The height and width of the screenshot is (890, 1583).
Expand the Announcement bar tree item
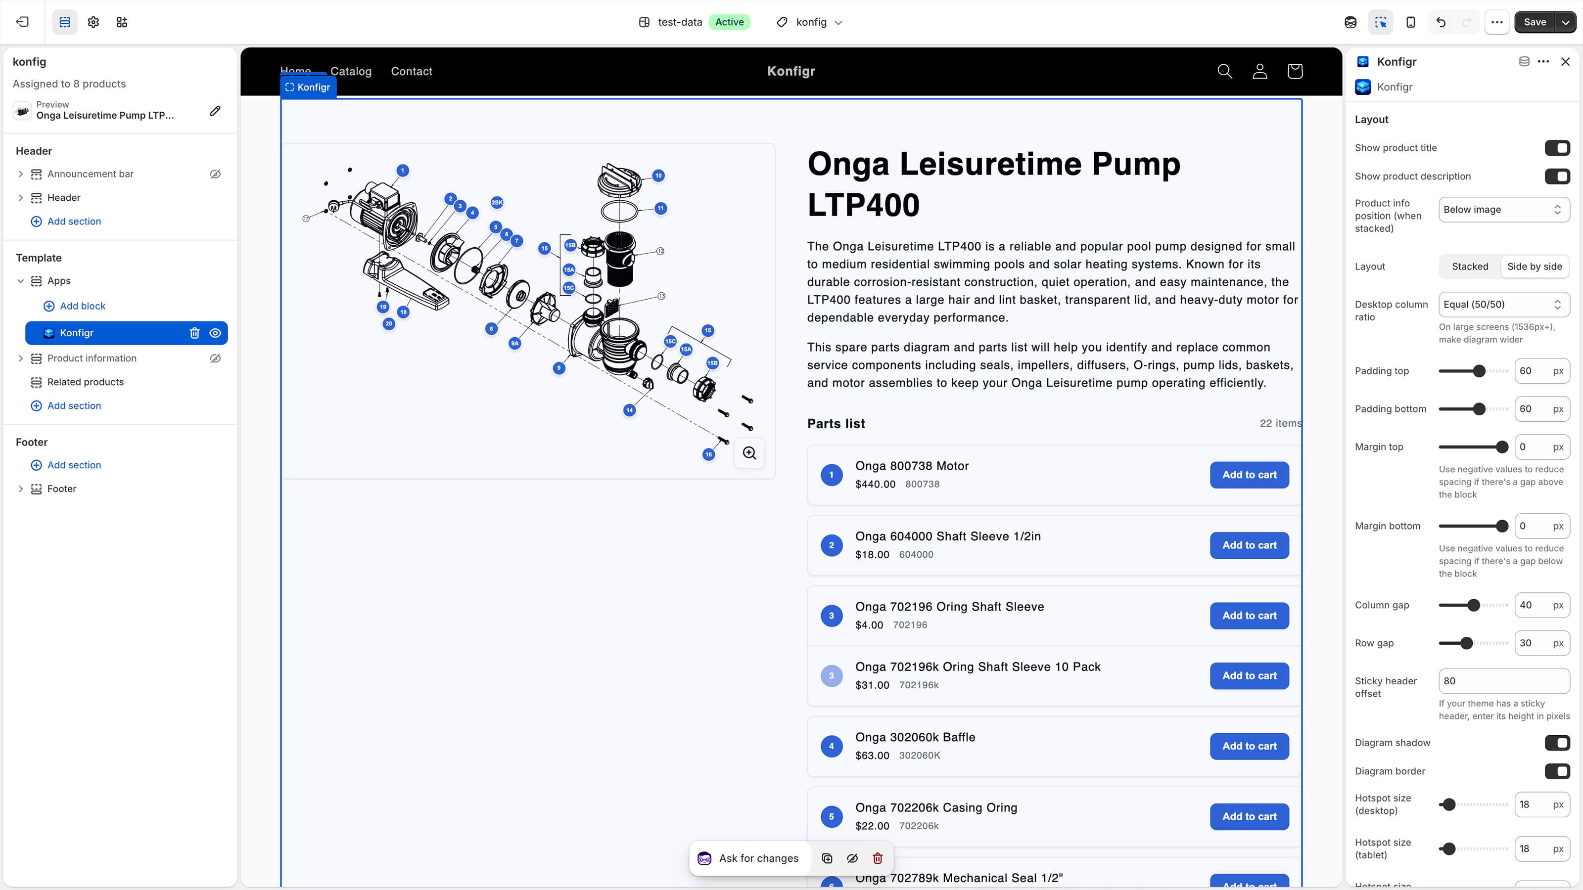point(20,174)
